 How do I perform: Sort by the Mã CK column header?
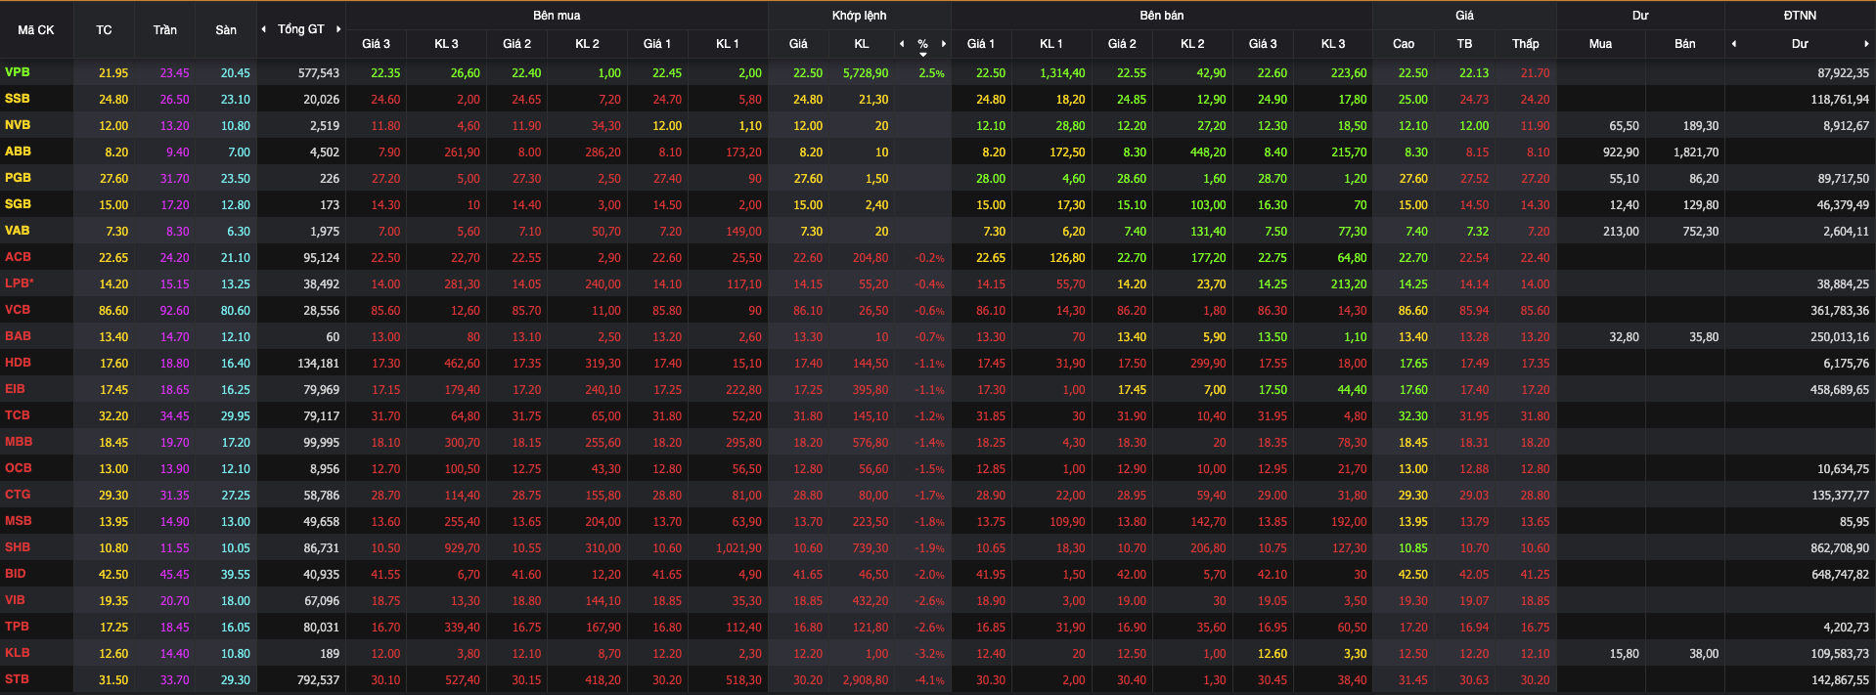coord(36,30)
